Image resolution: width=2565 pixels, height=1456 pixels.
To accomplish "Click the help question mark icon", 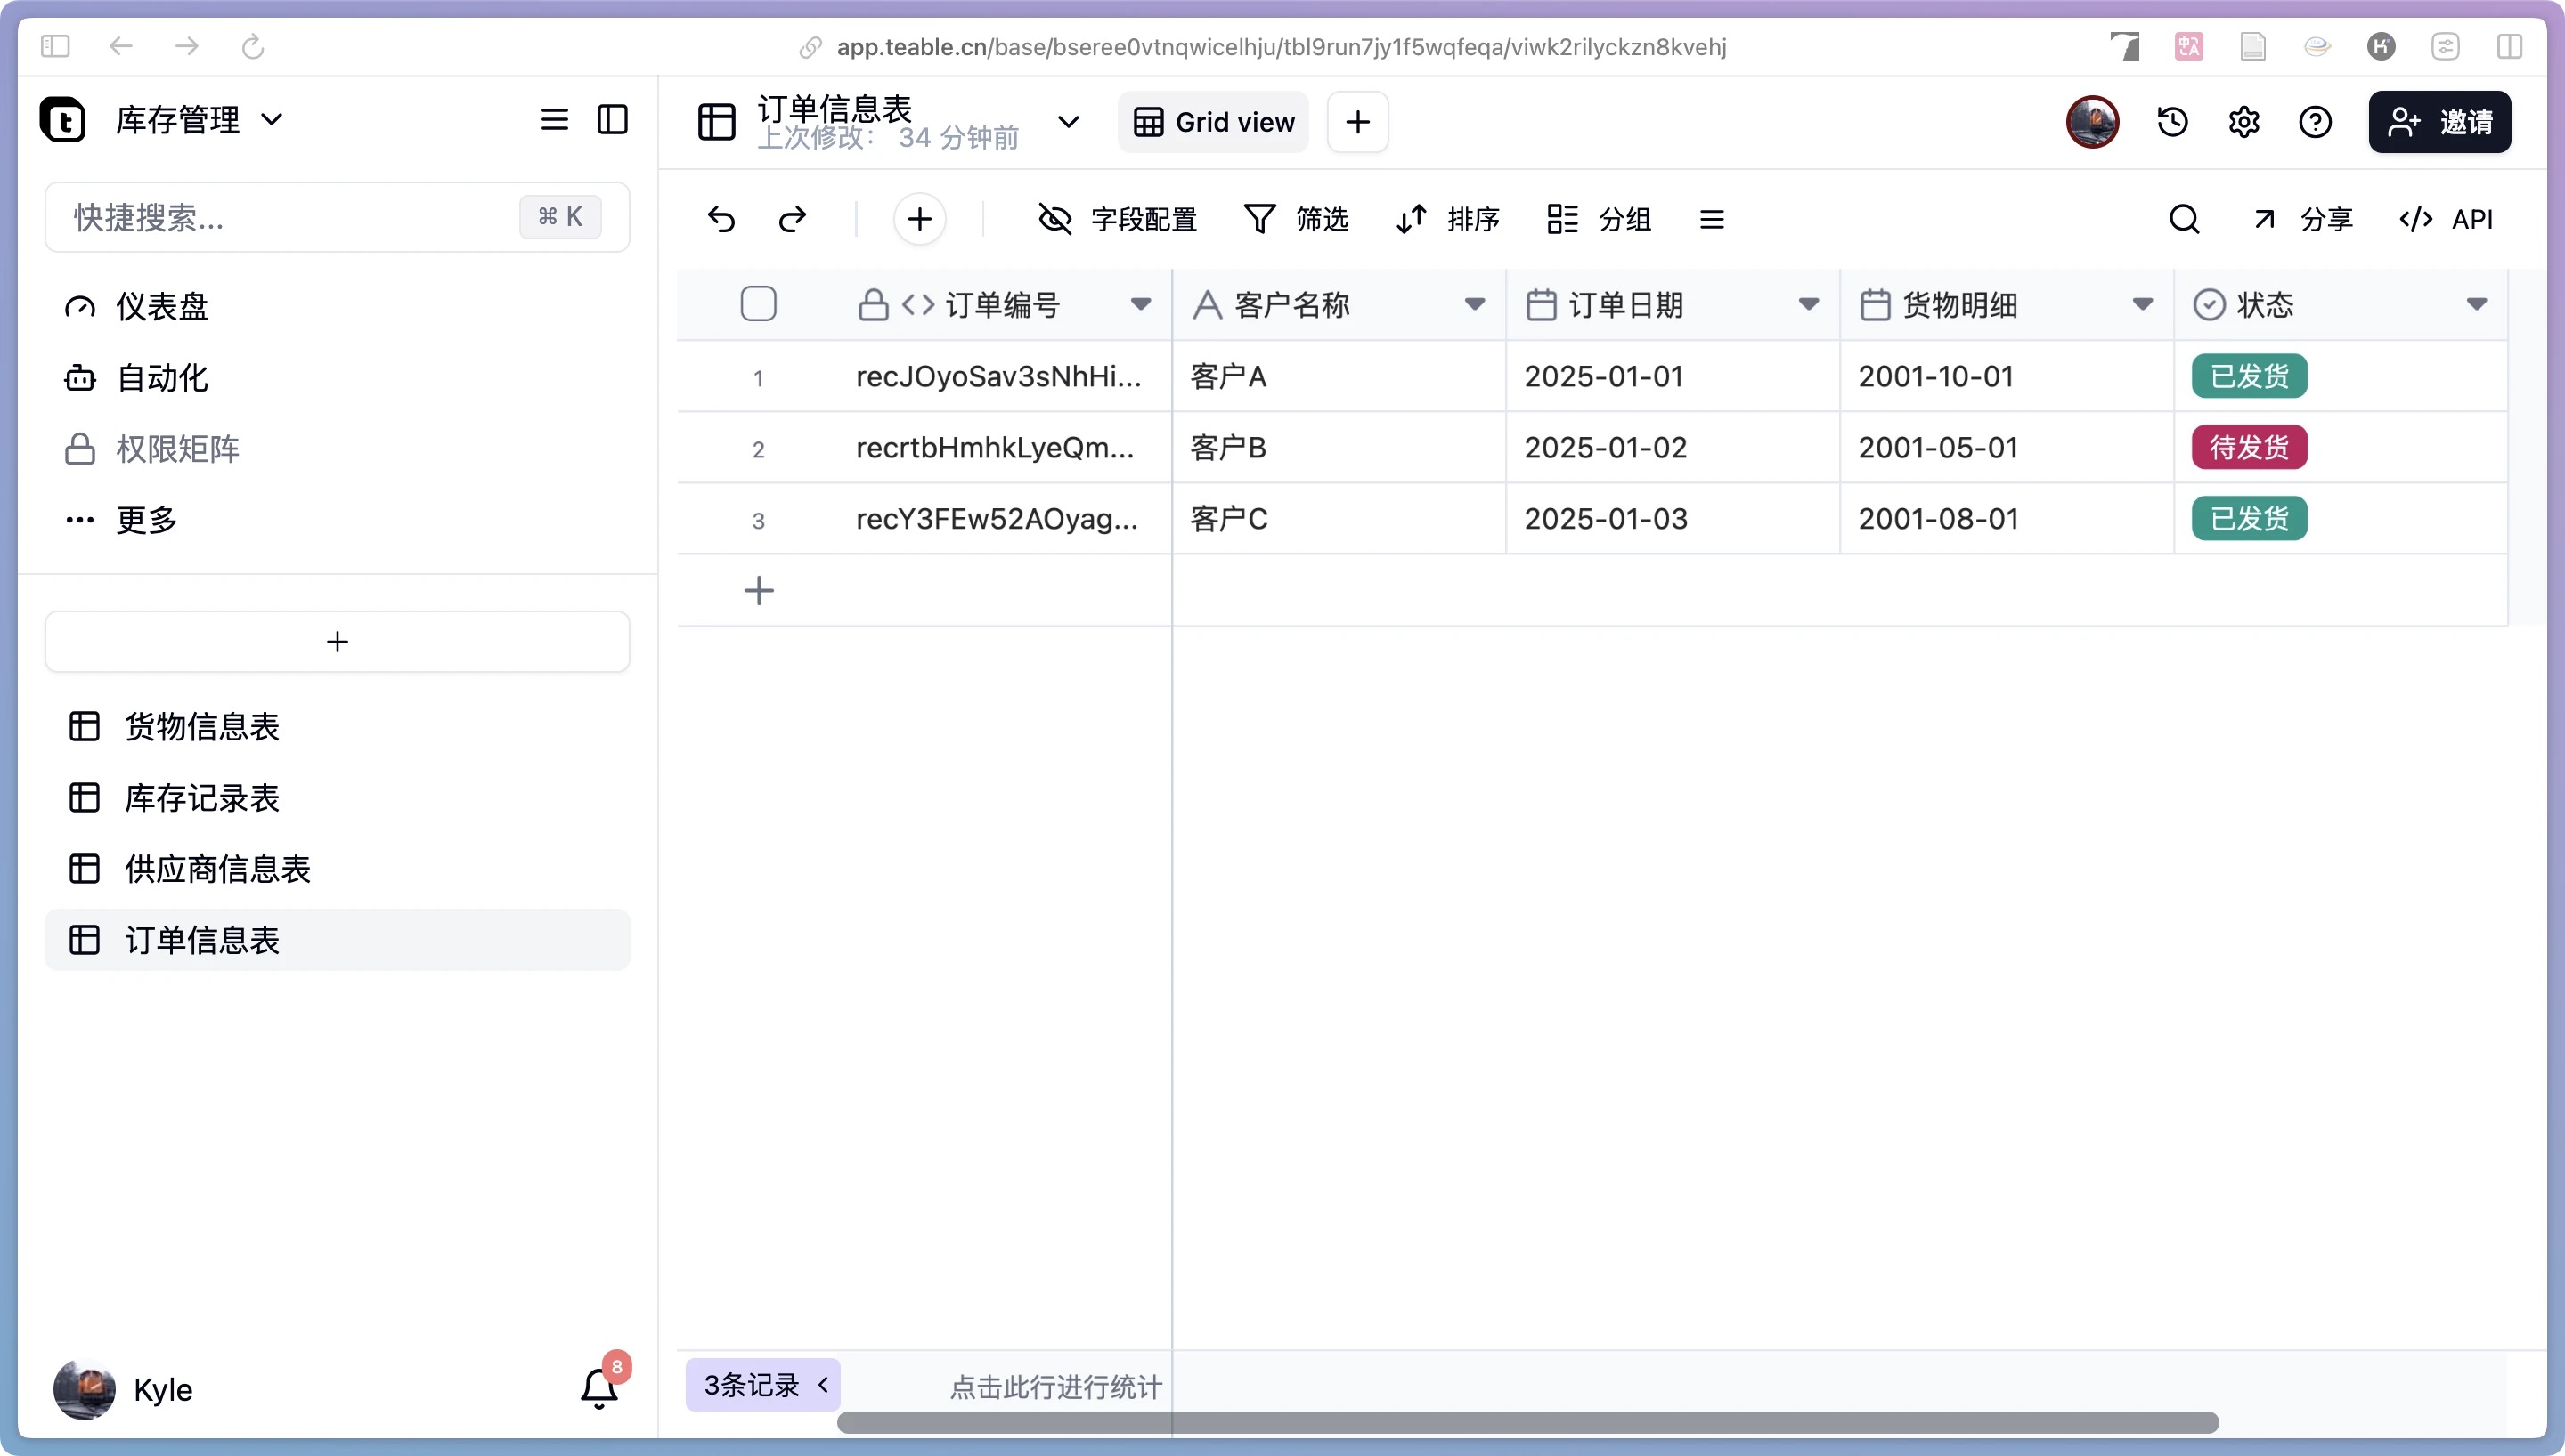I will [2315, 122].
